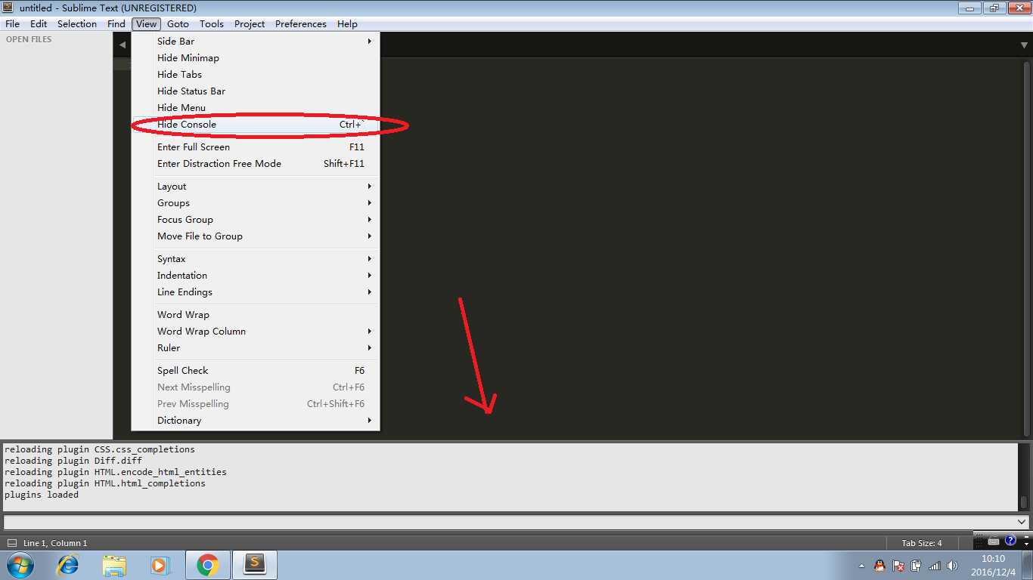Click the power plug tray icon
1033x580 pixels.
pyautogui.click(x=917, y=565)
